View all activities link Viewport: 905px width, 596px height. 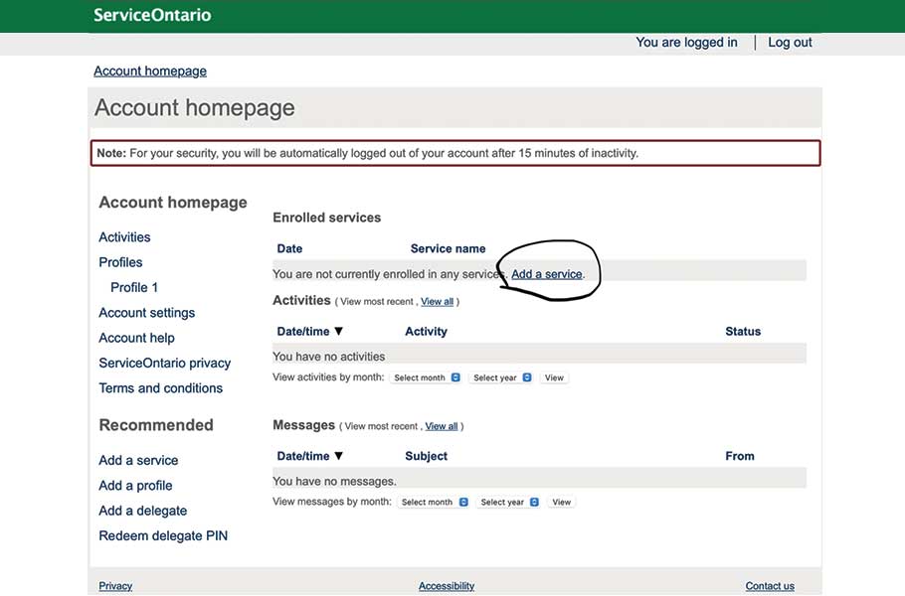[437, 302]
